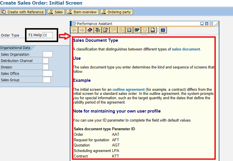Click the 'Use' heading
This screenshot has width=233, height=161.
(x=77, y=58)
